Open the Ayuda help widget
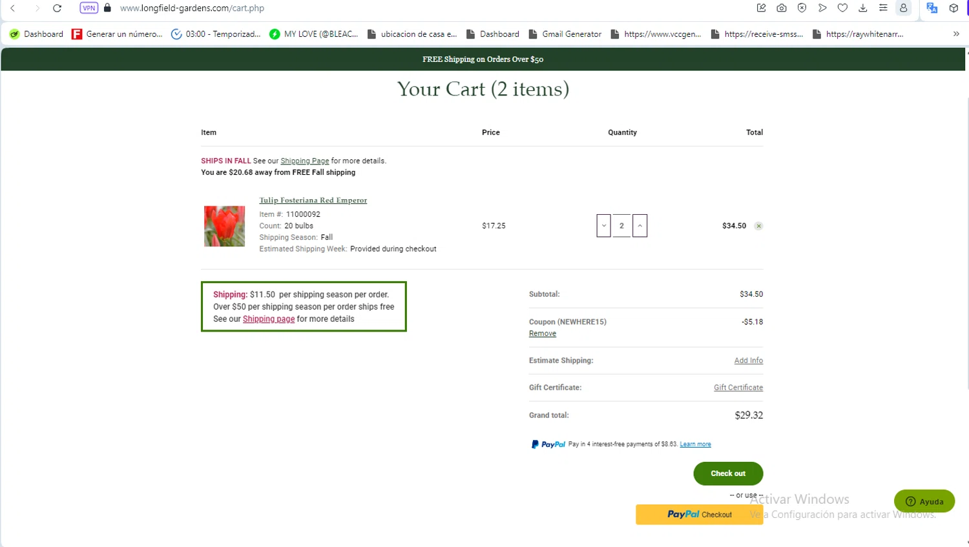 click(x=924, y=501)
